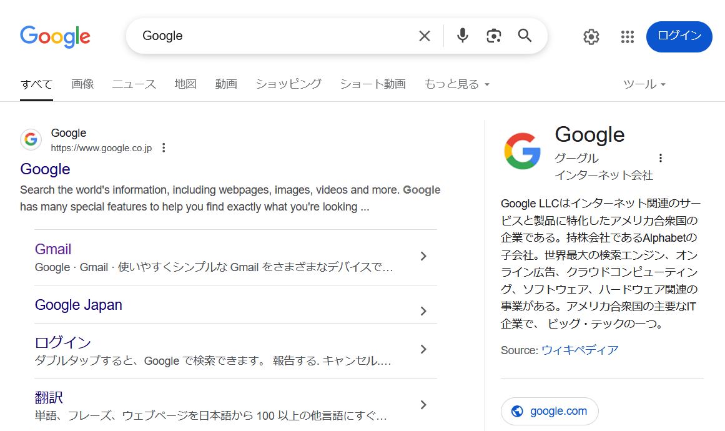This screenshot has width=725, height=431.
Task: Expand the 翻訳 sitelink chevron
Action: [423, 405]
